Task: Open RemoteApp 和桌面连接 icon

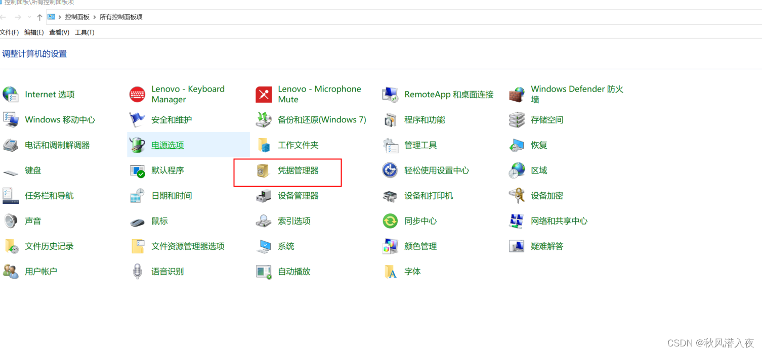Action: 390,94
